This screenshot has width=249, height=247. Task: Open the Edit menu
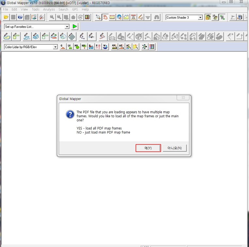click(14, 9)
